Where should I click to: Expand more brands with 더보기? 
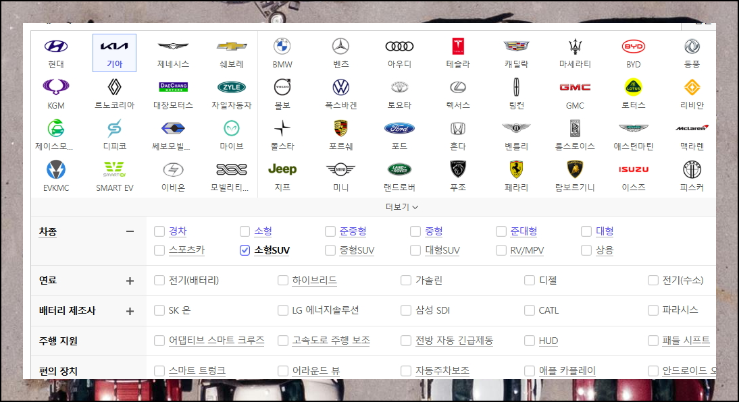[401, 206]
